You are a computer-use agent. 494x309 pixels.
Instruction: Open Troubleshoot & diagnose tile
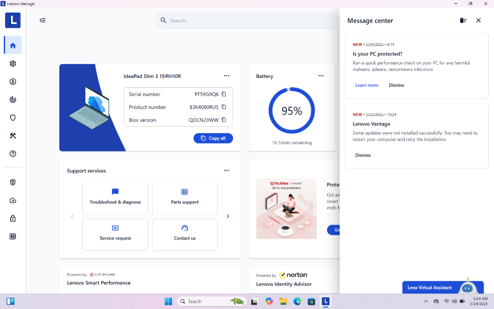115,198
